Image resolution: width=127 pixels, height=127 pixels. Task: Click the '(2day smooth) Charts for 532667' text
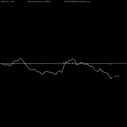tap(39, 2)
